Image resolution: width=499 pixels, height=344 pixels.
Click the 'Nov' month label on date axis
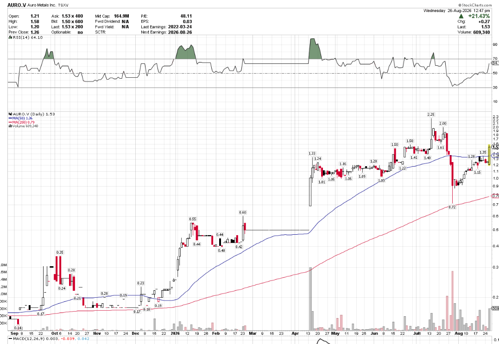pyautogui.click(x=97, y=333)
